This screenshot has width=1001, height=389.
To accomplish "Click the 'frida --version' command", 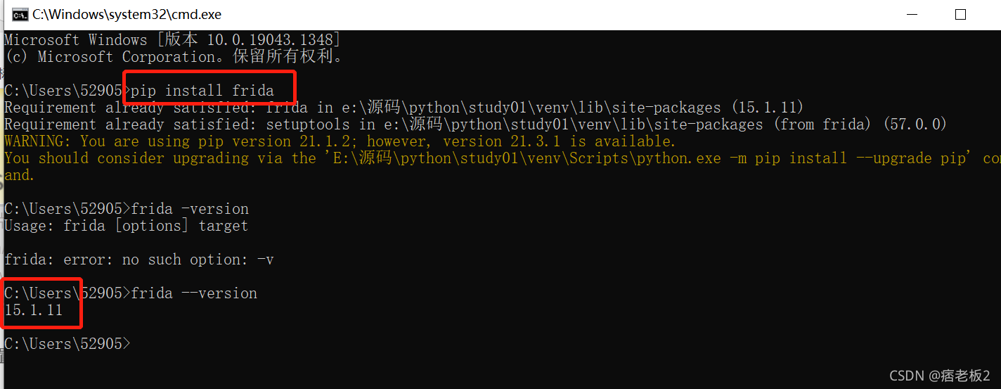I will click(x=194, y=293).
